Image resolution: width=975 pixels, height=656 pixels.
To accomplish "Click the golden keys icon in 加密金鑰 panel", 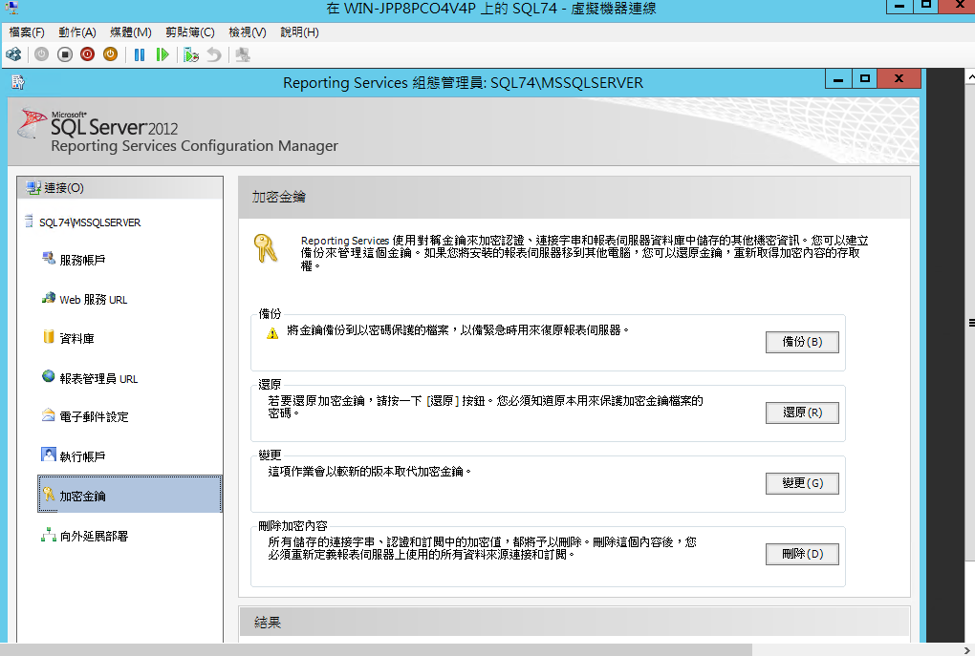I will (x=266, y=248).
